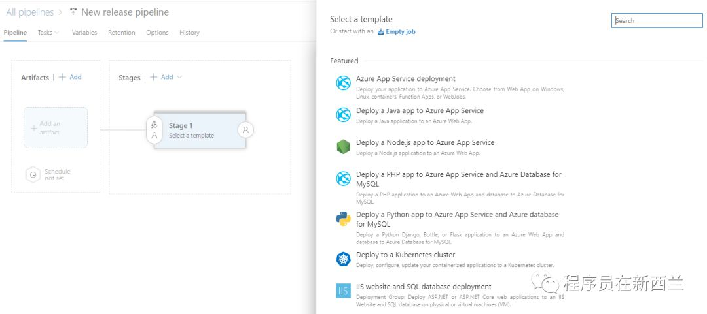
Task: Open post-deployment conditions on Stage 1
Action: (245, 130)
